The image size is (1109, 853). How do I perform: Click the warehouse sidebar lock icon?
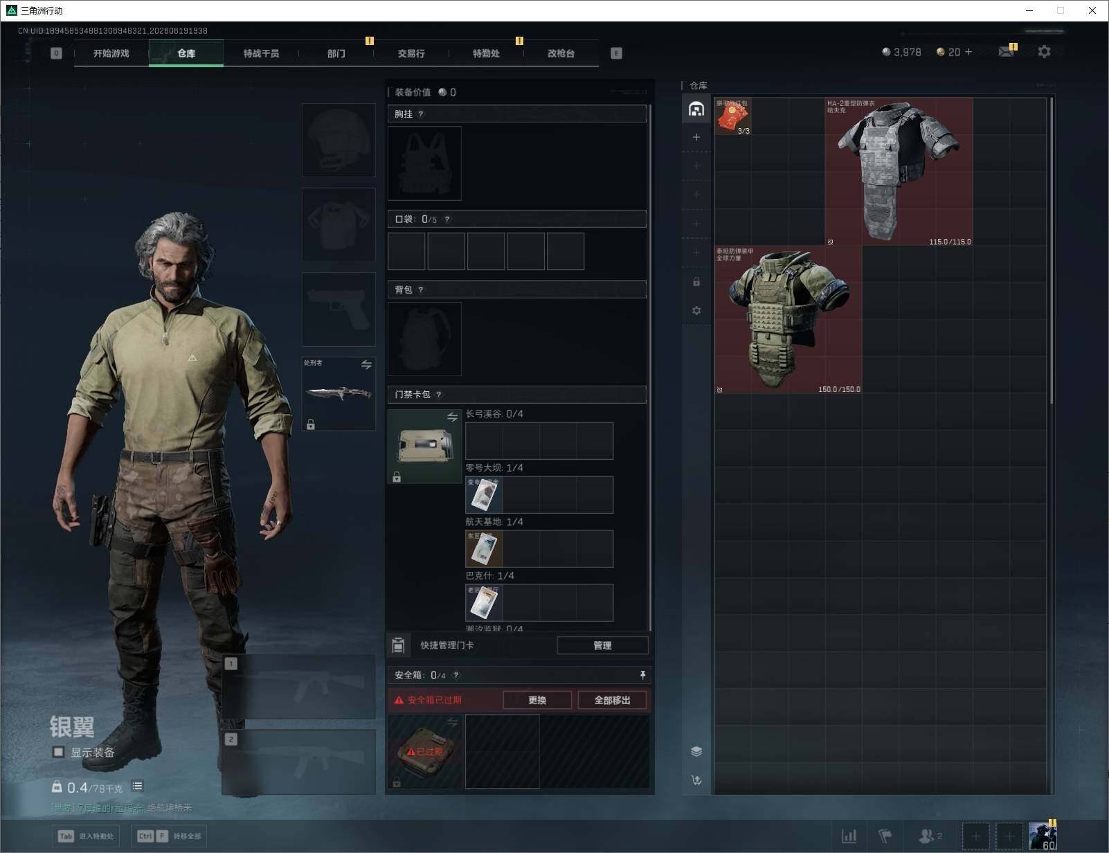(696, 282)
